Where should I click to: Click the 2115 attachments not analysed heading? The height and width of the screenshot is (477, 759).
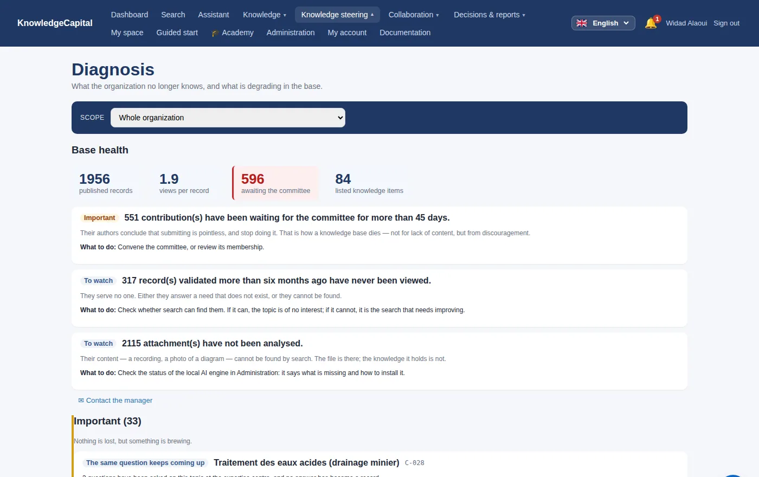(213, 344)
